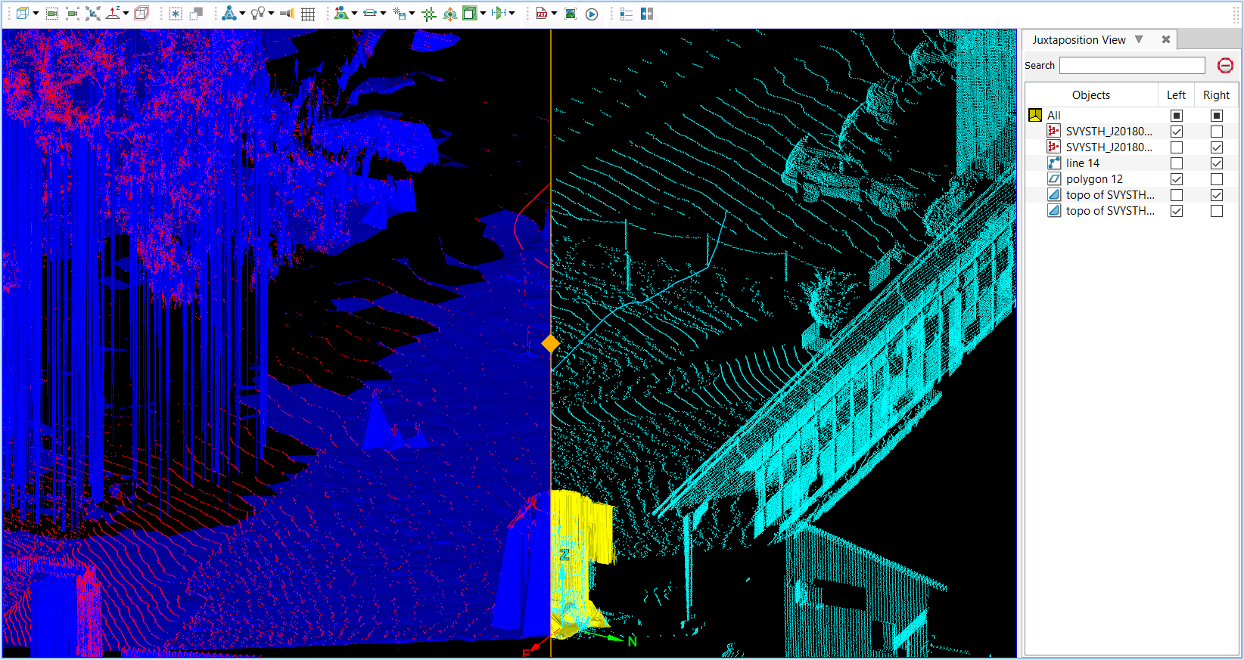Open the terrain arrow tool dropdown
This screenshot has height=660, width=1244.
point(354,14)
